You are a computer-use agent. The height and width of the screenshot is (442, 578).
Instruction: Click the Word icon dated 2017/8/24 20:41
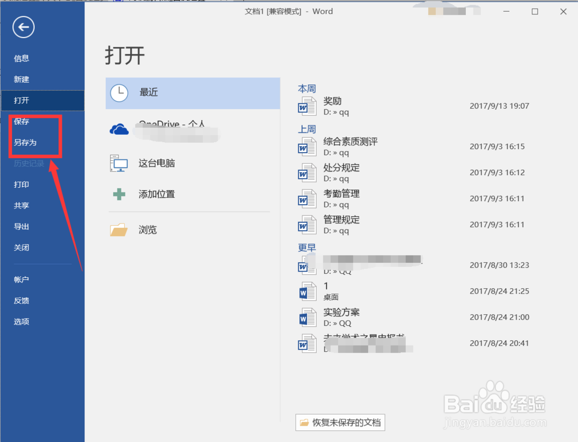[307, 343]
